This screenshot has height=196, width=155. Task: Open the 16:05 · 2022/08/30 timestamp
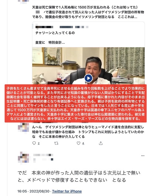coord(34,191)
